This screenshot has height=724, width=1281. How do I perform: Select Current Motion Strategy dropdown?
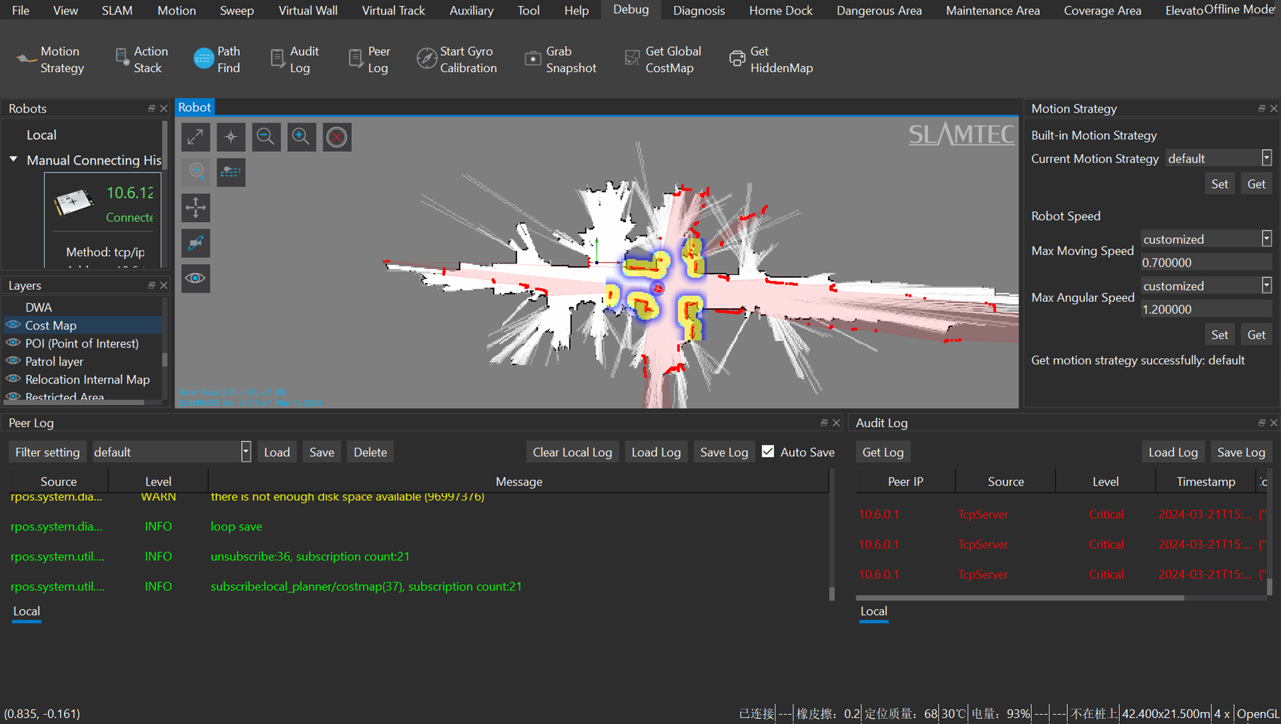pos(1220,159)
